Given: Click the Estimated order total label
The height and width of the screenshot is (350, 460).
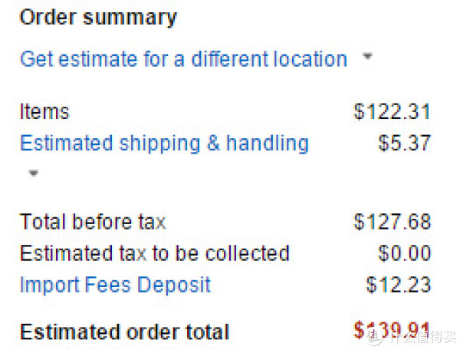Looking at the screenshot, I should (x=124, y=332).
